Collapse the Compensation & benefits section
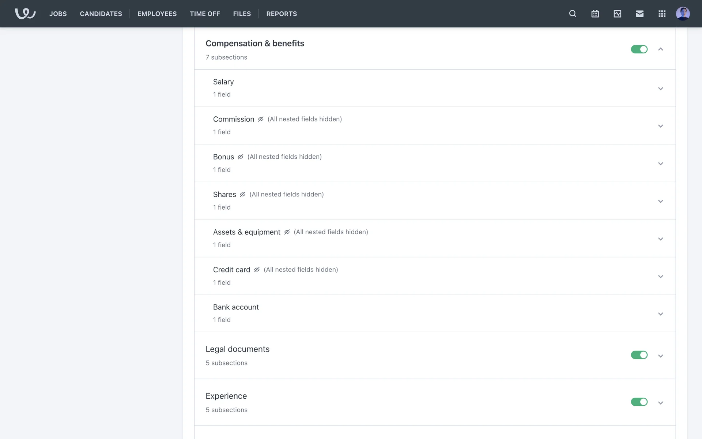The height and width of the screenshot is (439, 702). (660, 49)
